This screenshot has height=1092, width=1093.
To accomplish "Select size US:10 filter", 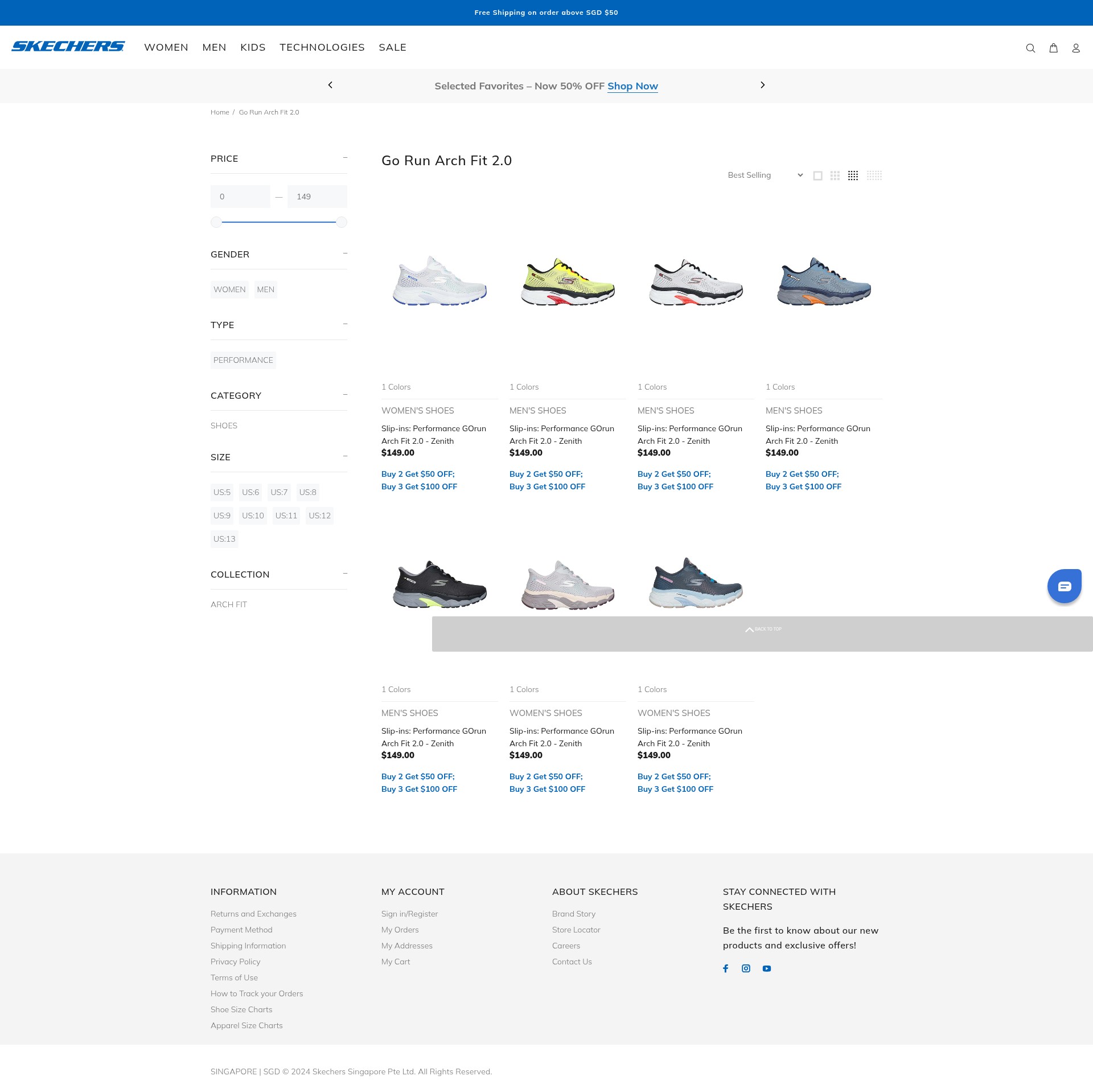I will [x=253, y=516].
